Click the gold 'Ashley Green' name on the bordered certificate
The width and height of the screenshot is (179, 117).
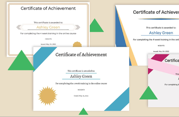point(48,27)
